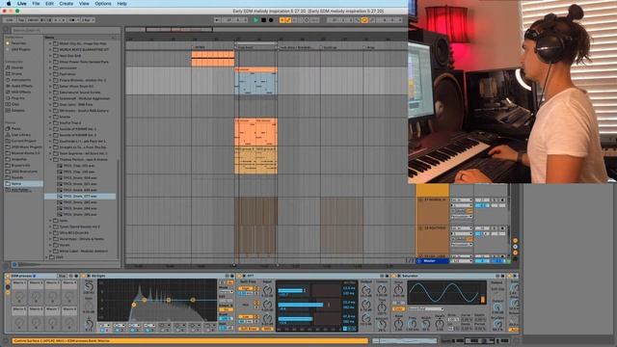Expand the Vocals folder
Screen dimensions: 617x347
pyautogui.click(x=50, y=245)
